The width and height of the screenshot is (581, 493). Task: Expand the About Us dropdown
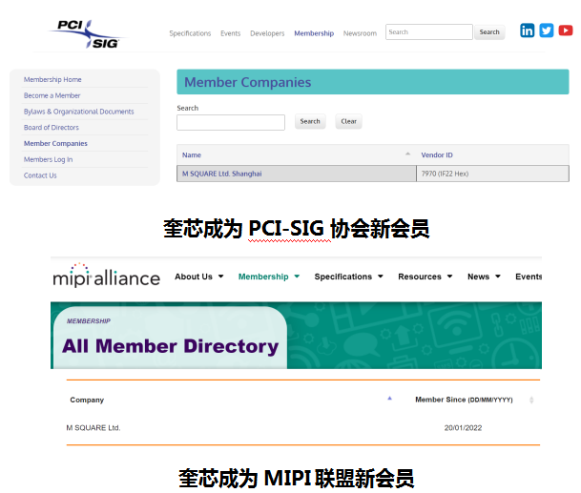pos(199,277)
